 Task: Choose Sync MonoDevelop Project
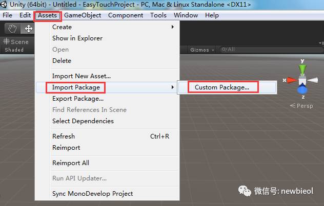pyautogui.click(x=108, y=193)
